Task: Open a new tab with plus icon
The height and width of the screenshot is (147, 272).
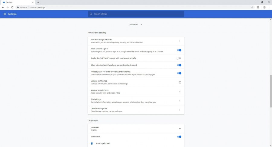Action: [38, 2]
